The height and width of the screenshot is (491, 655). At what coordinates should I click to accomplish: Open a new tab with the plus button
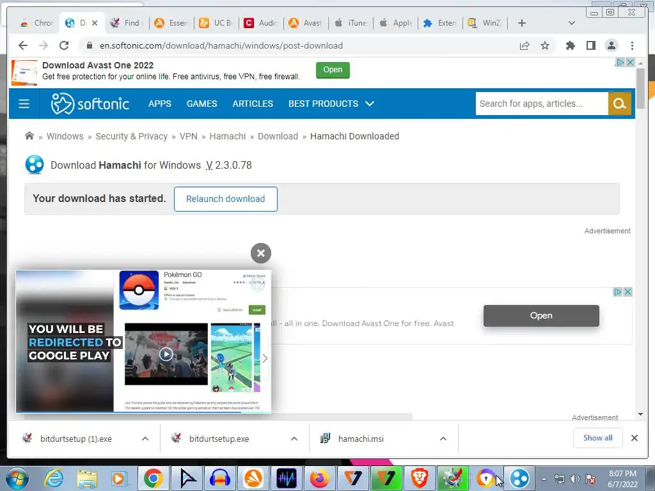(522, 23)
